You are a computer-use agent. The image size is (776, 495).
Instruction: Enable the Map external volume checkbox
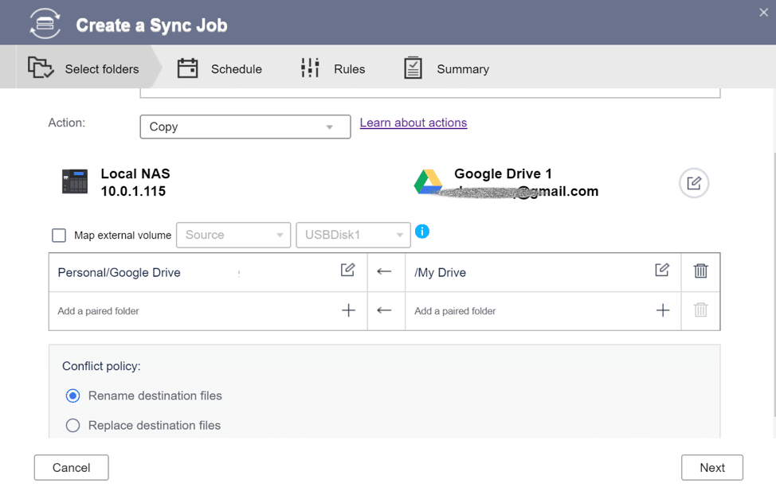pos(59,235)
